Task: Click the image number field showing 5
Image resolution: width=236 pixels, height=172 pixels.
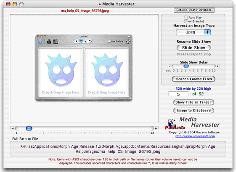Action: 178,94
